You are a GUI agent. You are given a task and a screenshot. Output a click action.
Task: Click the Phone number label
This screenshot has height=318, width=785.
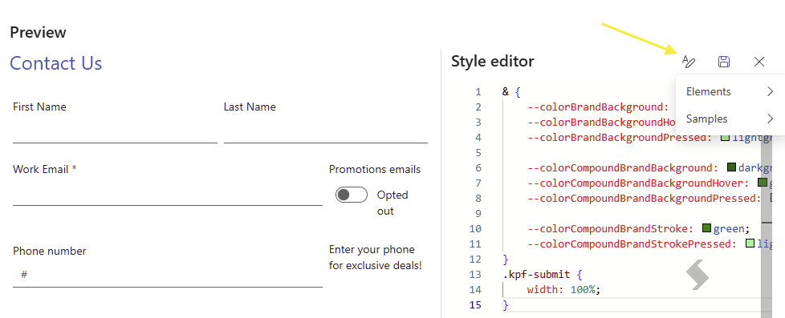pyautogui.click(x=50, y=251)
